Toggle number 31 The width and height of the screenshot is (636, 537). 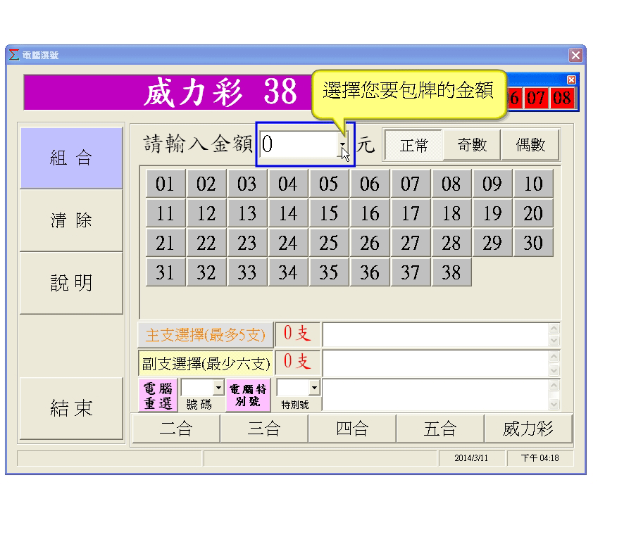pyautogui.click(x=166, y=272)
